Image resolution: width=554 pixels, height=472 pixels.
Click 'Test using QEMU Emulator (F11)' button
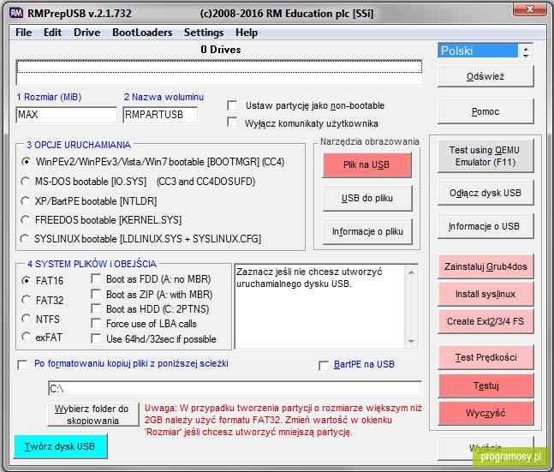(x=485, y=156)
